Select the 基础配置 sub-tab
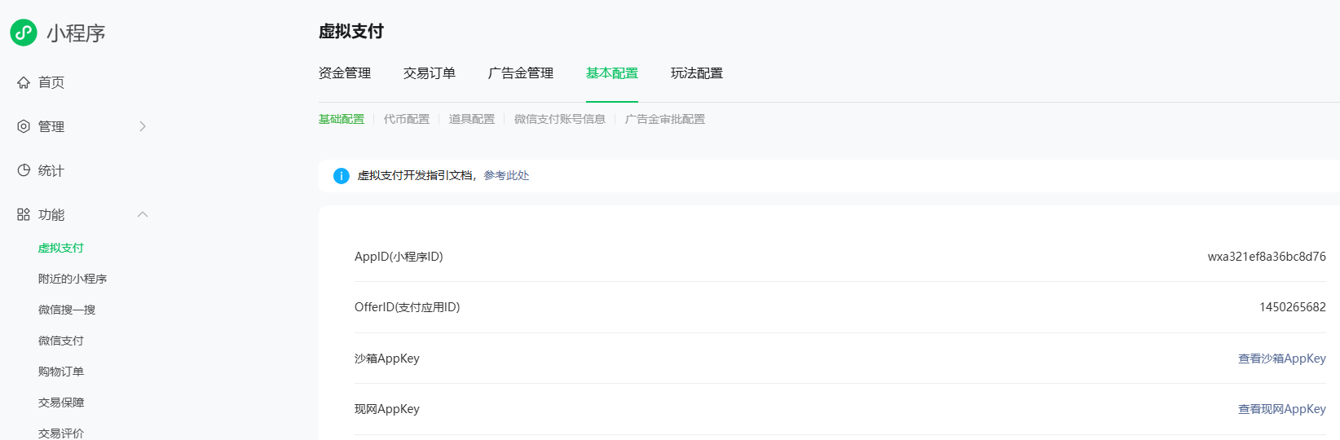The image size is (1340, 440). (342, 119)
